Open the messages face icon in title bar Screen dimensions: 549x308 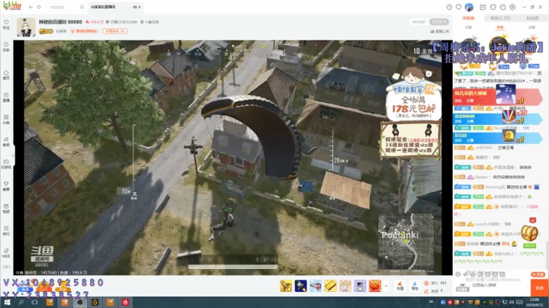tap(502, 7)
